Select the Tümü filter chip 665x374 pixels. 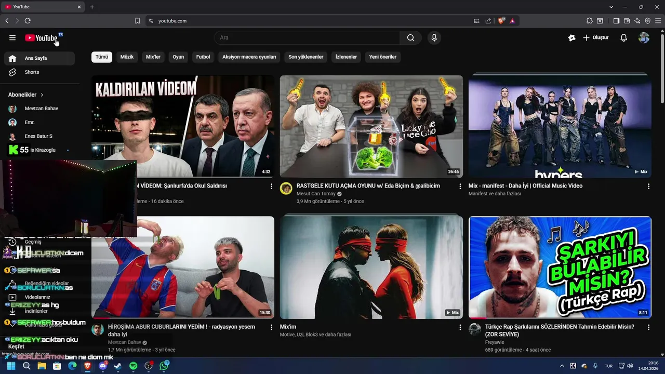[102, 57]
